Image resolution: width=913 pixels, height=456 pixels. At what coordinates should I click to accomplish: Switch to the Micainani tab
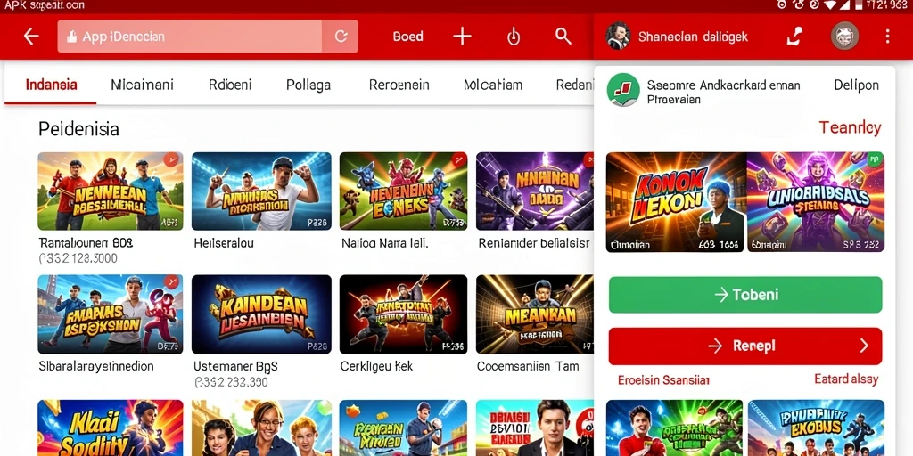(142, 85)
